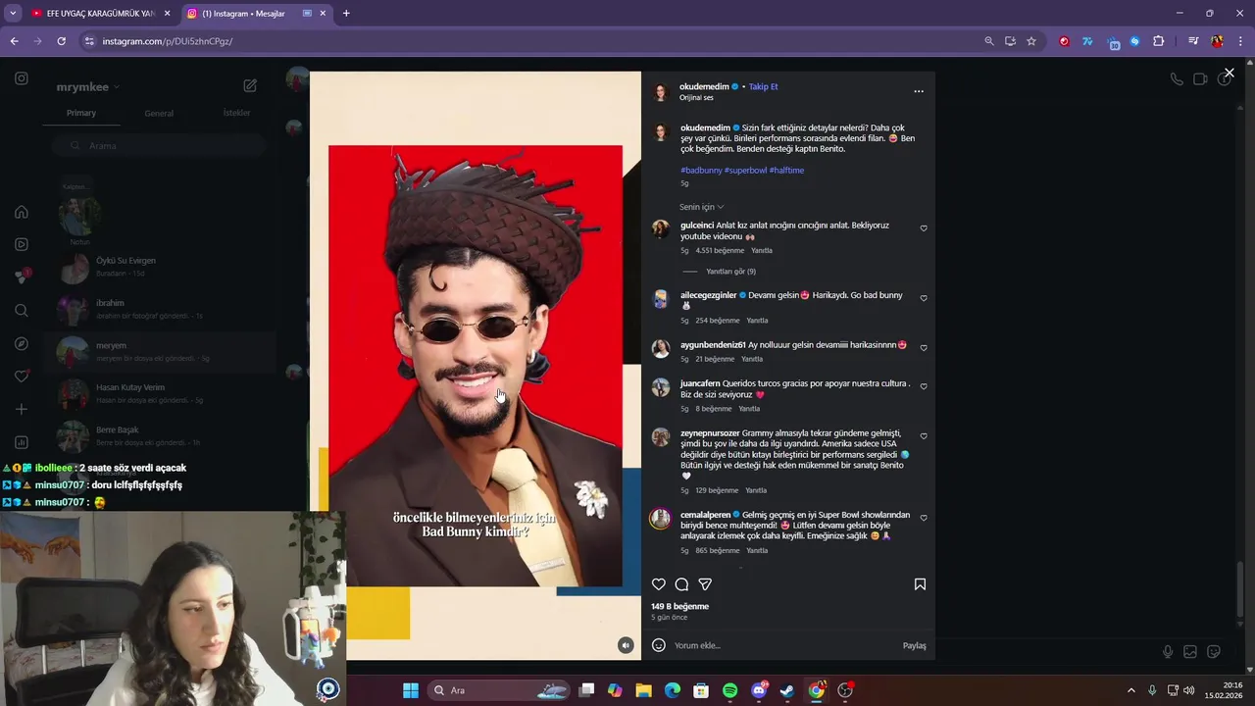Image resolution: width=1255 pixels, height=706 pixels.
Task: Open Reels from left sidebar
Action: coord(22,244)
